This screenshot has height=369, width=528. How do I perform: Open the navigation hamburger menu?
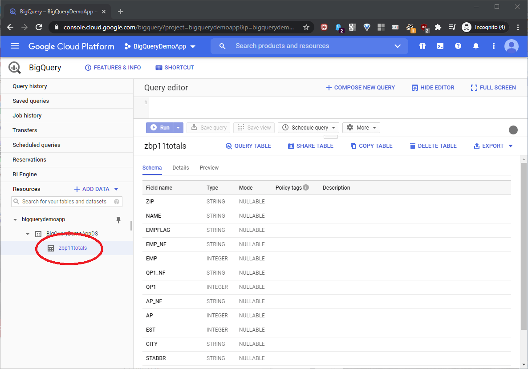(x=15, y=46)
